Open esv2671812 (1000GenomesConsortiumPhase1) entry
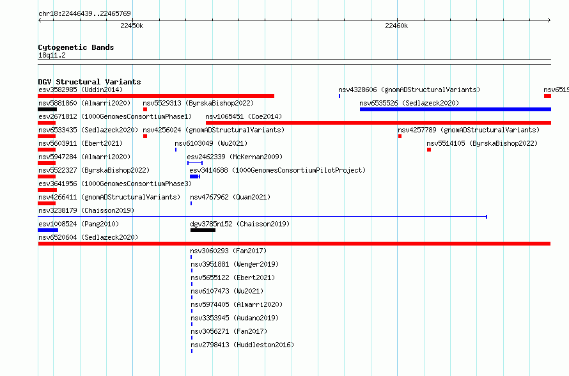The height and width of the screenshot is (376, 569). click(x=115, y=116)
